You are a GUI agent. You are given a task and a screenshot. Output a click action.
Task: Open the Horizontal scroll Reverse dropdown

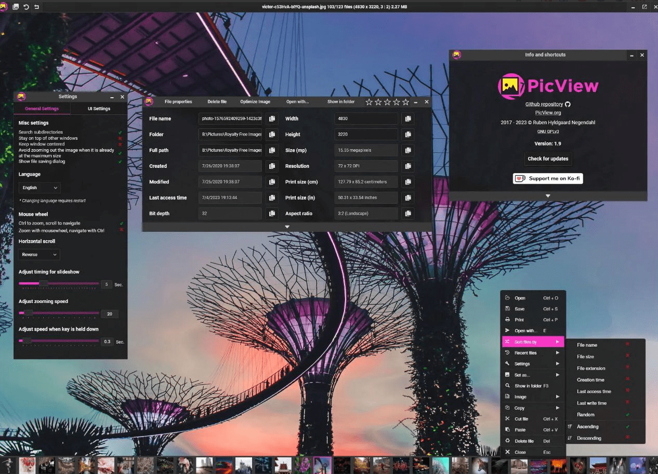(38, 254)
